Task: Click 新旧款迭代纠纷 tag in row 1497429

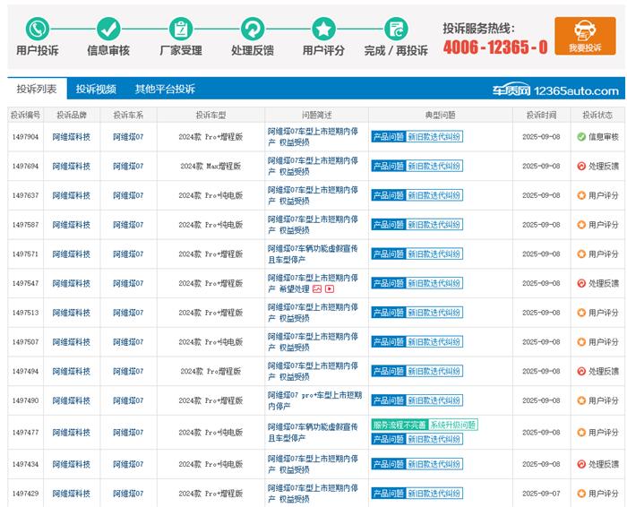Action: (434, 494)
